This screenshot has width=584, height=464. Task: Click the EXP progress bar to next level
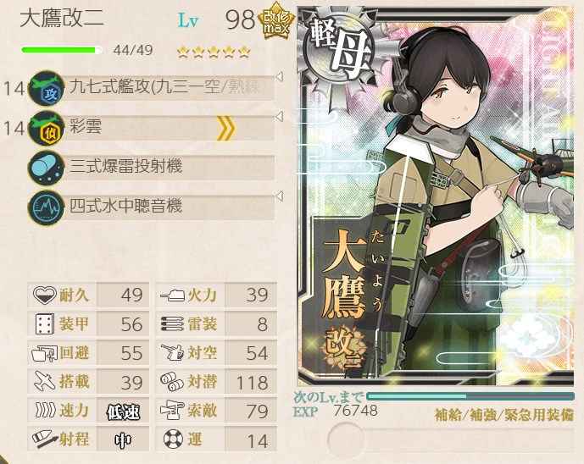[470, 396]
